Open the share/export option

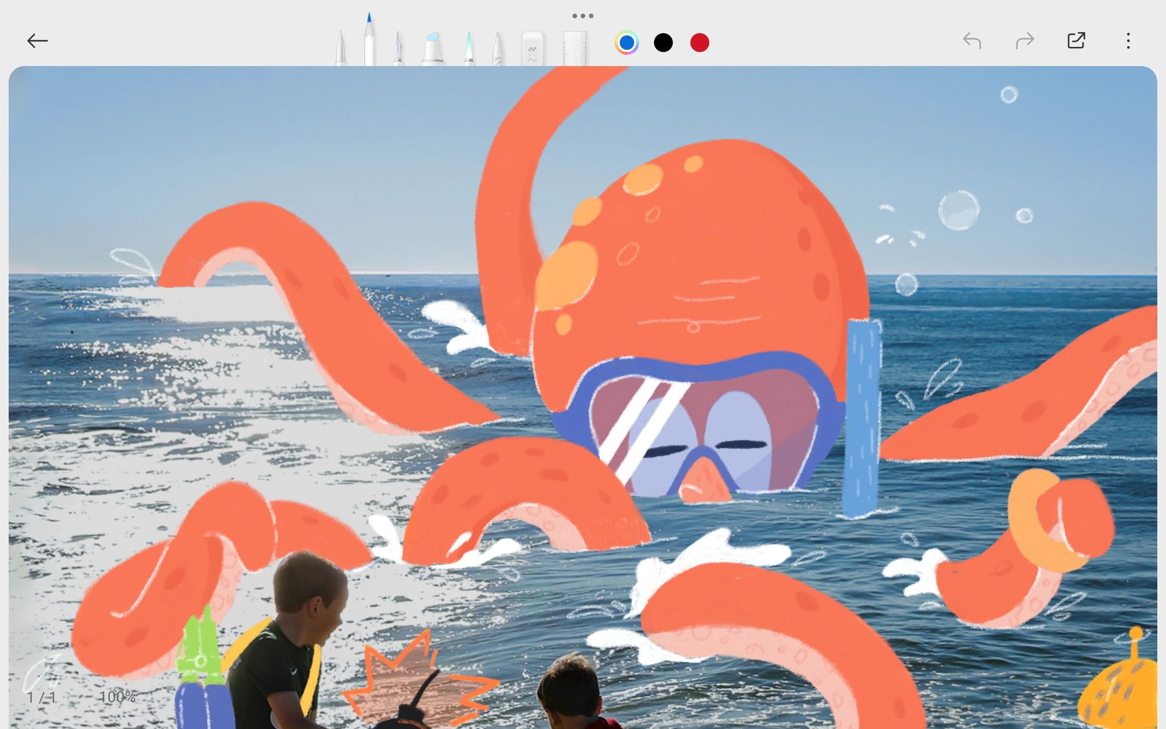pos(1076,41)
